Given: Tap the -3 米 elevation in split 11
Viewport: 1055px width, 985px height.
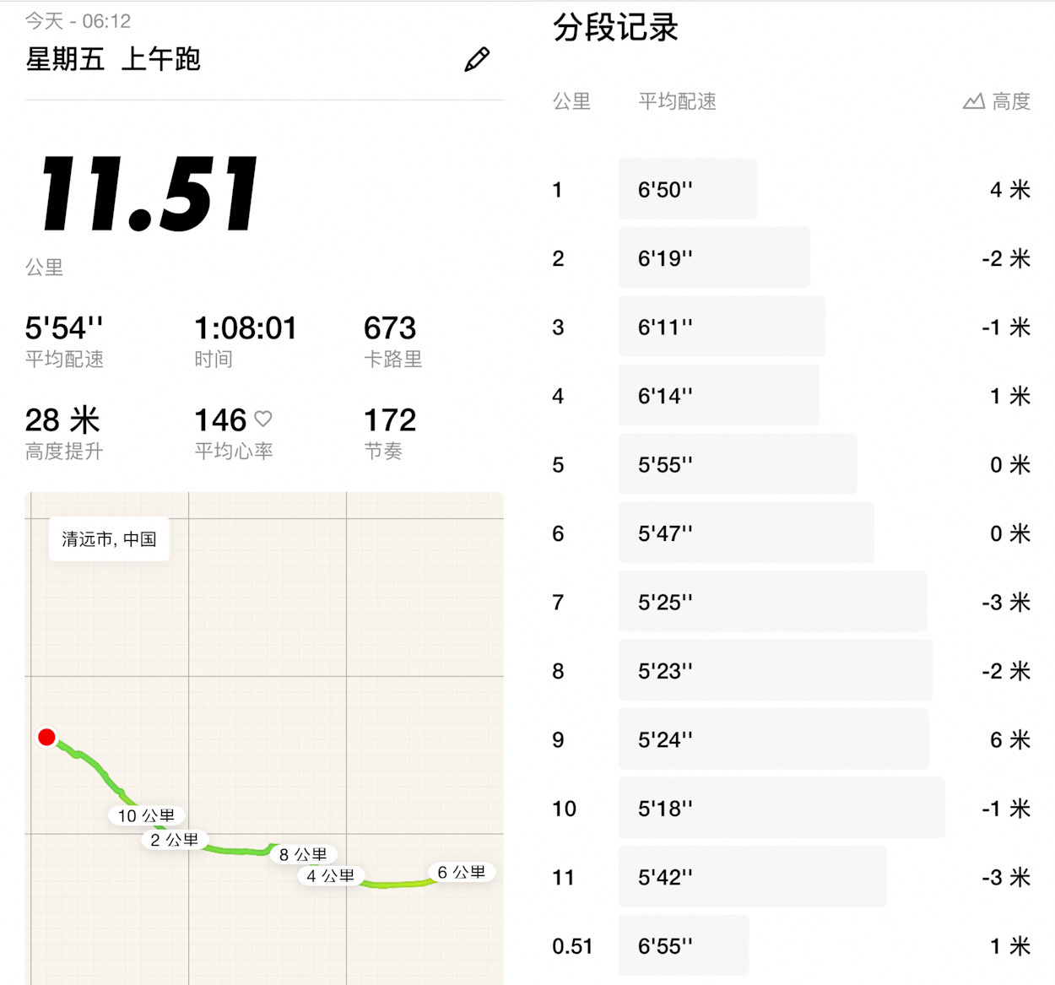Looking at the screenshot, I should coord(1006,877).
